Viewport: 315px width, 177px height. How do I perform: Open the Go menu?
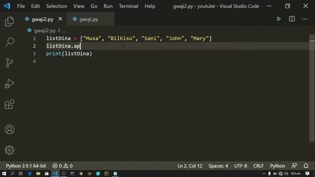click(x=94, y=6)
